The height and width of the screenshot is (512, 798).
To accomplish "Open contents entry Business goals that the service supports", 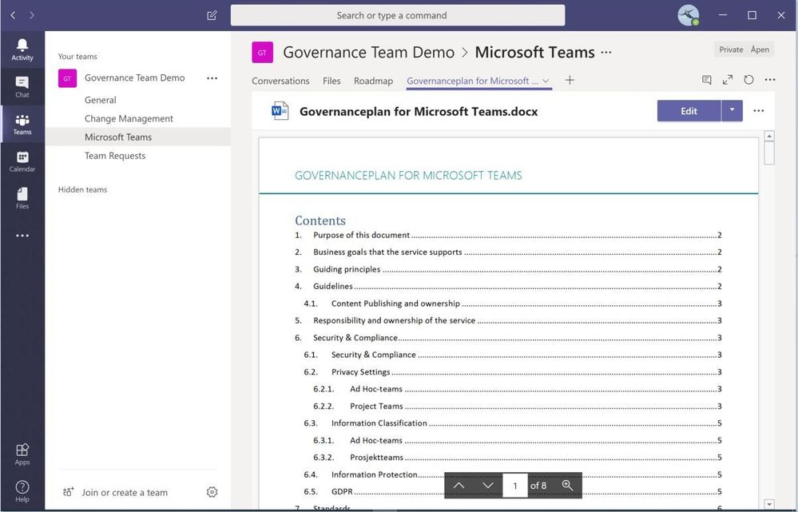I will (508, 252).
